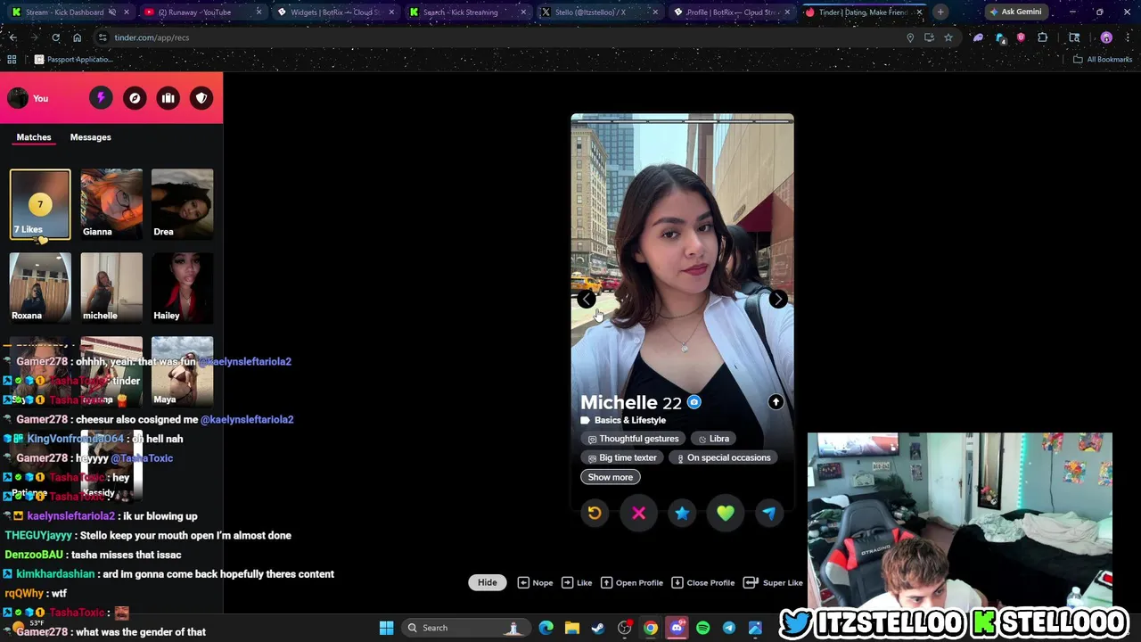This screenshot has height=642, width=1141.
Task: Open File Explorer from the taskbar
Action: (571, 628)
